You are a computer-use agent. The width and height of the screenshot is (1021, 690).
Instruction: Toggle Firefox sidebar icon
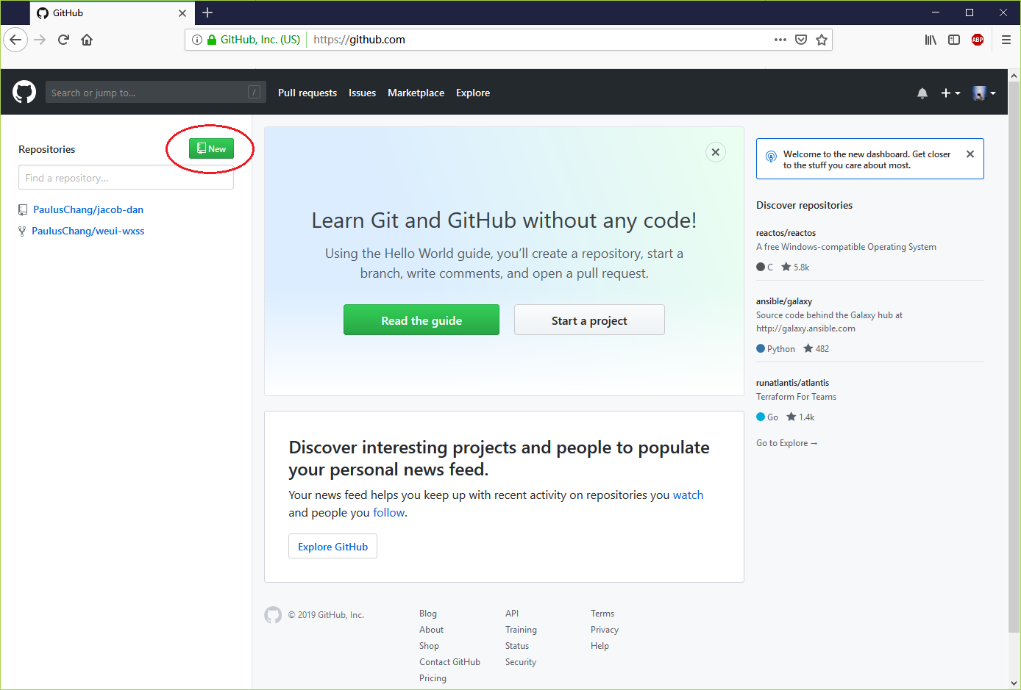pyautogui.click(x=954, y=40)
